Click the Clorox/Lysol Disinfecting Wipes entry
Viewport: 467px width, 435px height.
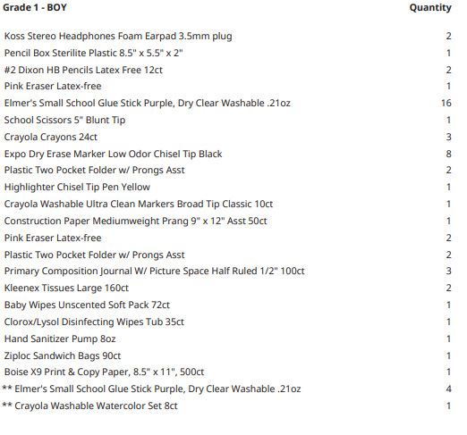tap(94, 322)
